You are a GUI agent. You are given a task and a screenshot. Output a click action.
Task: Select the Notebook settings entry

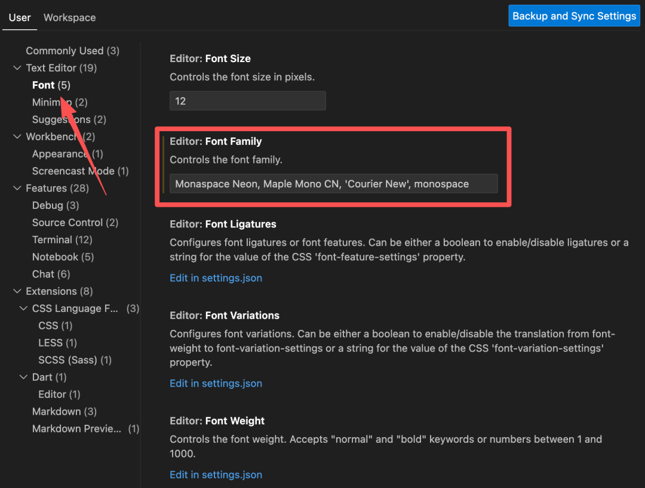63,257
